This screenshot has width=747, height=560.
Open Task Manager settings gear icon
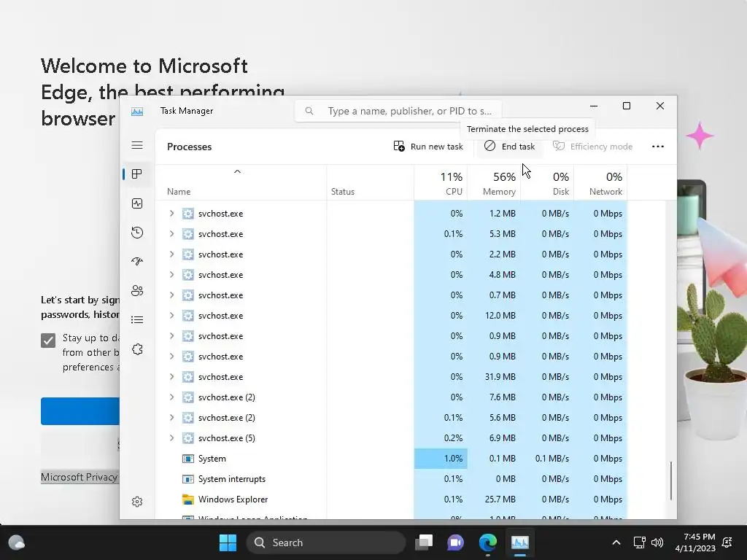click(137, 502)
